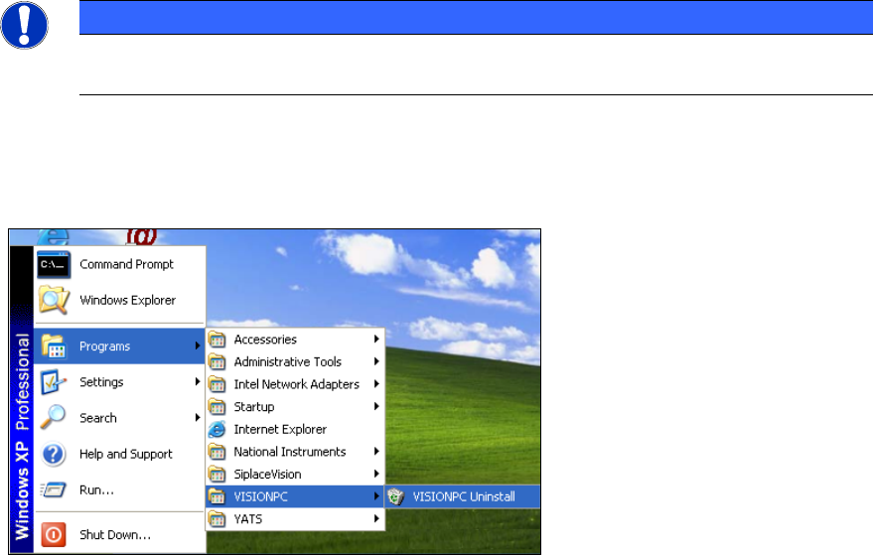The image size is (873, 555).
Task: Launch Windows Explorer entry
Action: (x=120, y=300)
